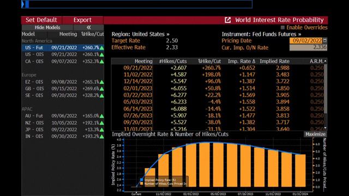Select the GB - OIS model row
Screen dimensions: 349x196
click(x=63, y=89)
